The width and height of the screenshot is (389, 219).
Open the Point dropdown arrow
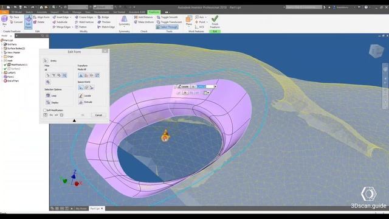(207, 23)
